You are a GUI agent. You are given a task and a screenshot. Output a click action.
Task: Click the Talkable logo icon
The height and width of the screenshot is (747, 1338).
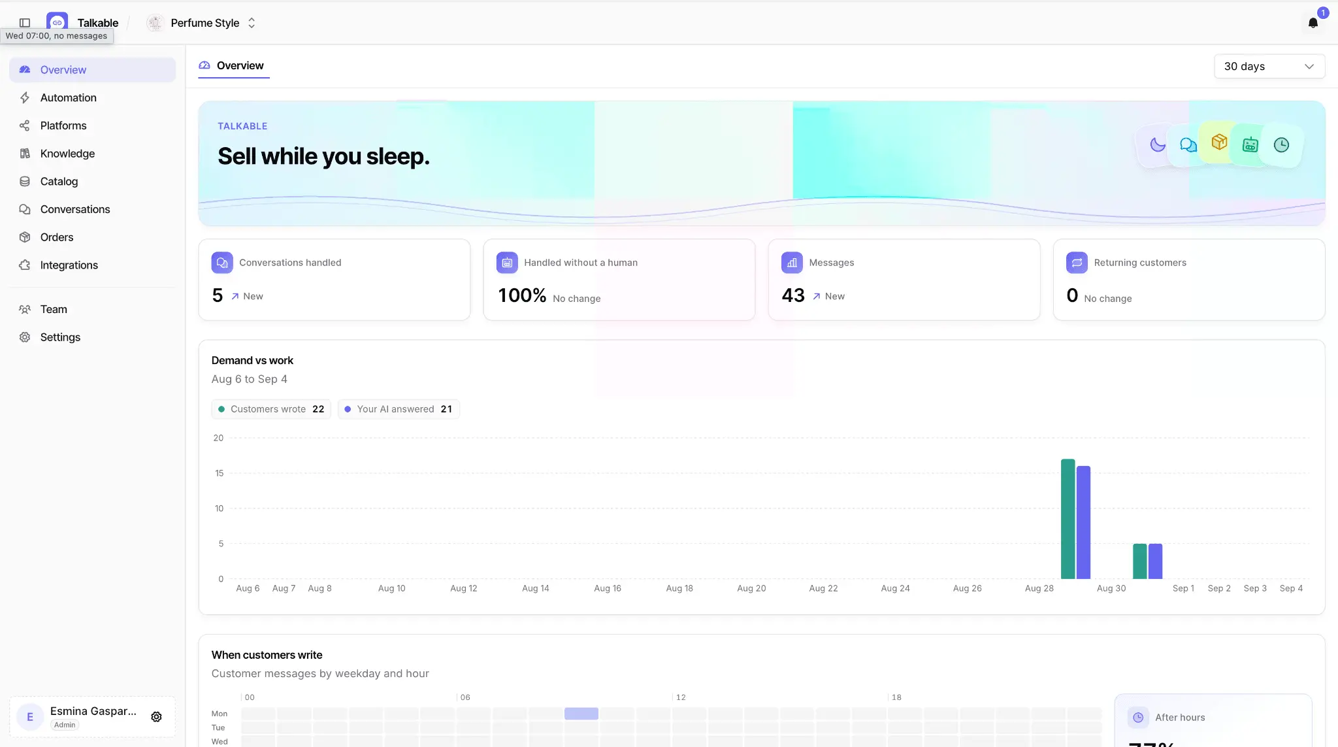tap(57, 22)
